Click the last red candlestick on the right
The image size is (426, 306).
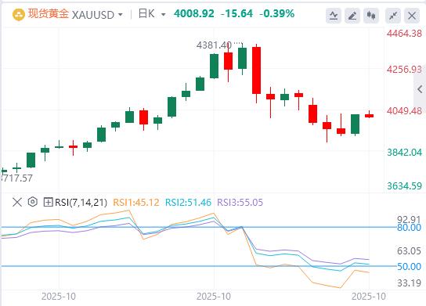pos(369,116)
